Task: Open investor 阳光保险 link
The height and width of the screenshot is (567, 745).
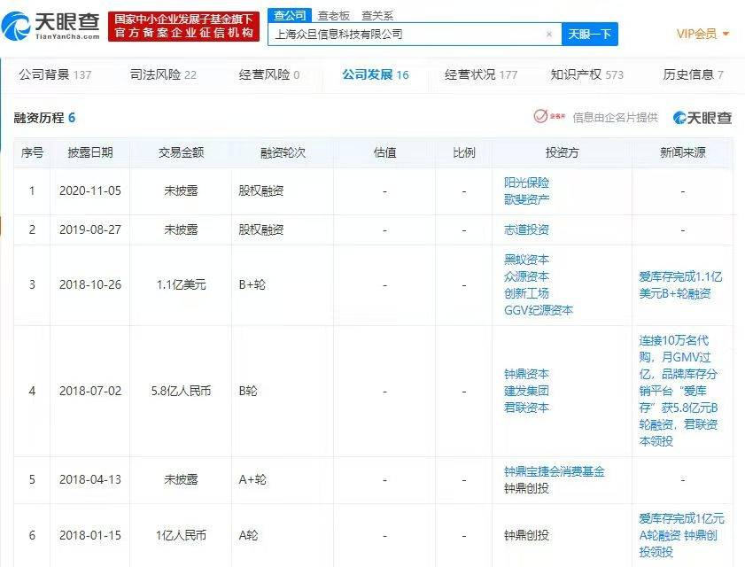Action: pos(526,183)
